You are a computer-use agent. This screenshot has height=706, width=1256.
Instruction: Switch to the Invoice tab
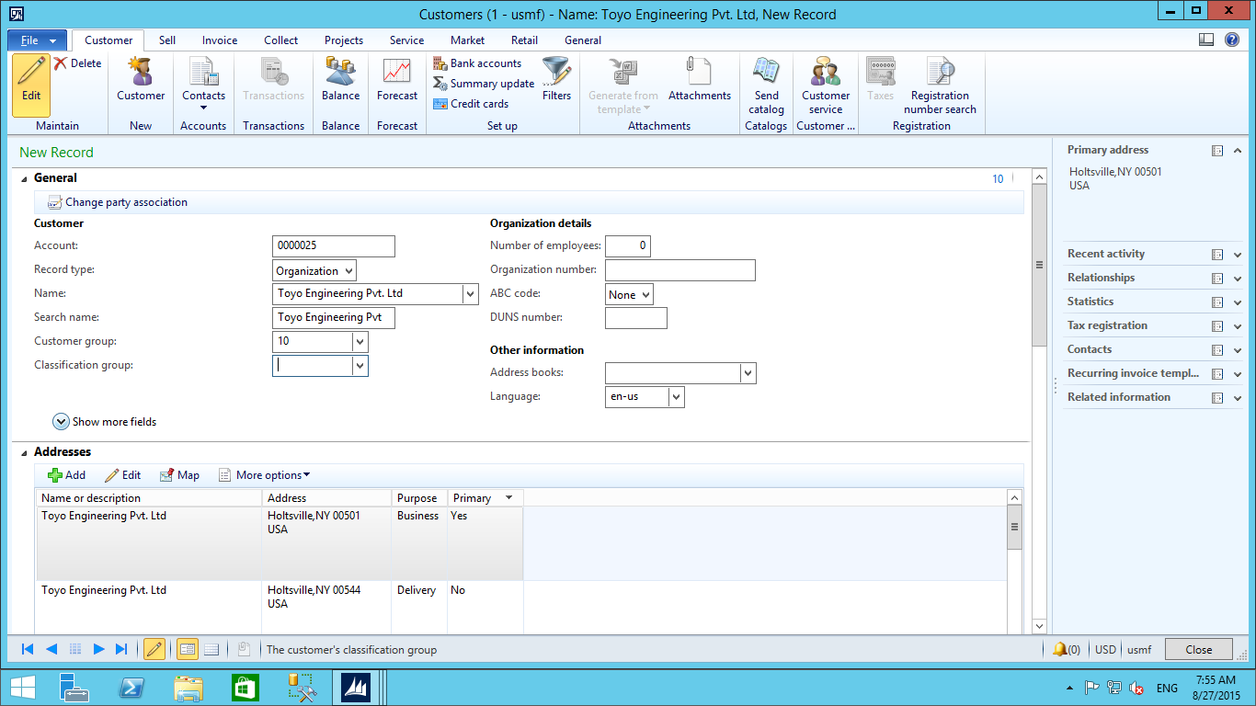coord(220,40)
